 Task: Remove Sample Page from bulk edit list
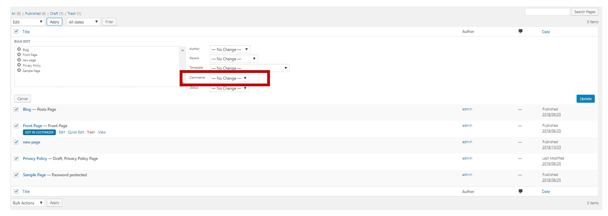tap(19, 71)
